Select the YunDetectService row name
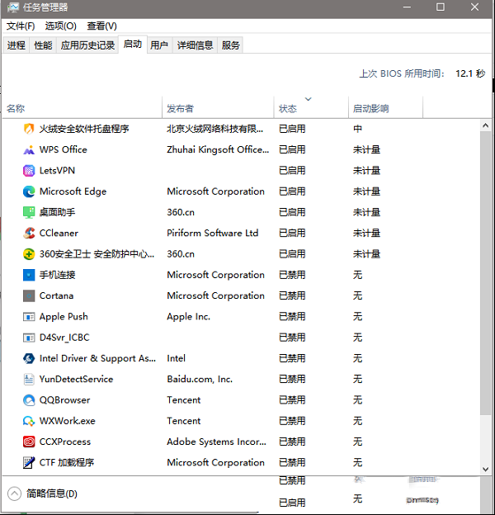495x515 pixels. click(x=76, y=379)
